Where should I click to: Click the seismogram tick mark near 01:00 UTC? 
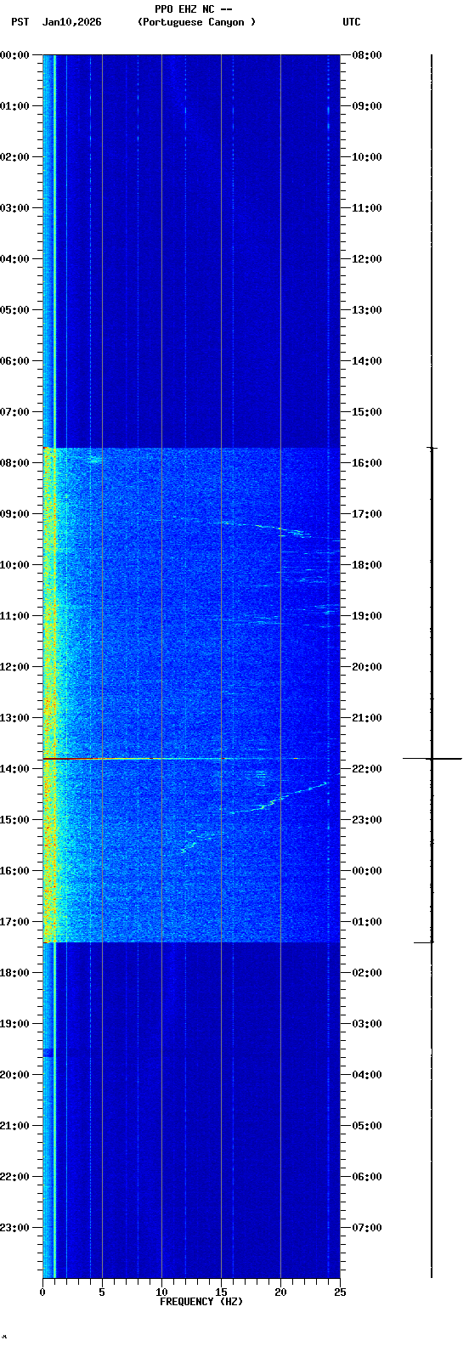point(424,942)
